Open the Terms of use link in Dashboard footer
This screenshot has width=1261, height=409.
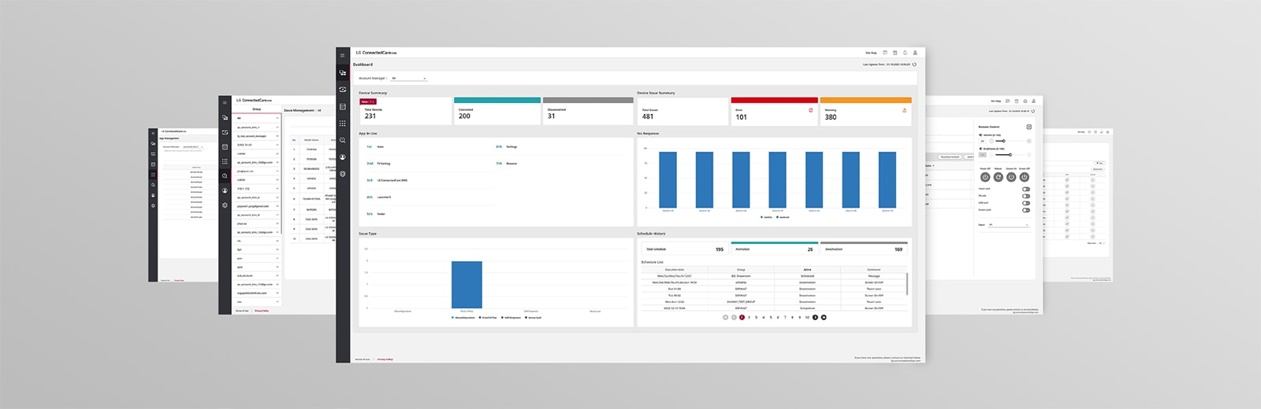click(362, 359)
